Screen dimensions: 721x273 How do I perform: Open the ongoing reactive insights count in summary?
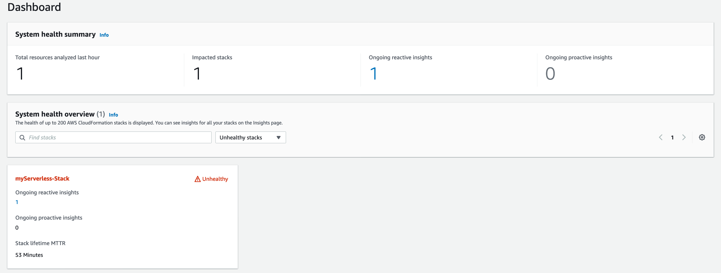point(373,73)
